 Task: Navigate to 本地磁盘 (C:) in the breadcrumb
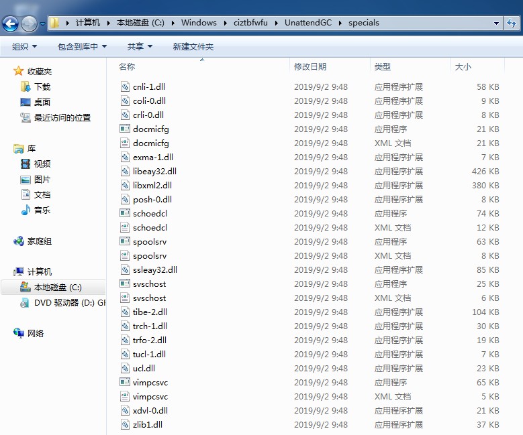(x=140, y=23)
